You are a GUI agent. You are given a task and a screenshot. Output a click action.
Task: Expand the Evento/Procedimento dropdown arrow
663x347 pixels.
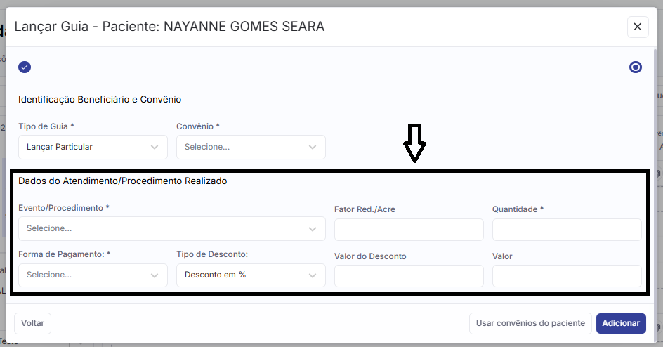313,229
